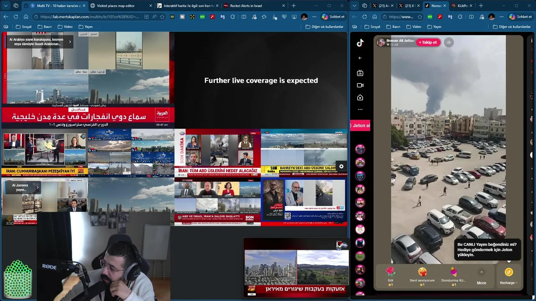This screenshot has height=301, width=536.
Task: Open the TikTok logo home link
Action: [x=360, y=43]
